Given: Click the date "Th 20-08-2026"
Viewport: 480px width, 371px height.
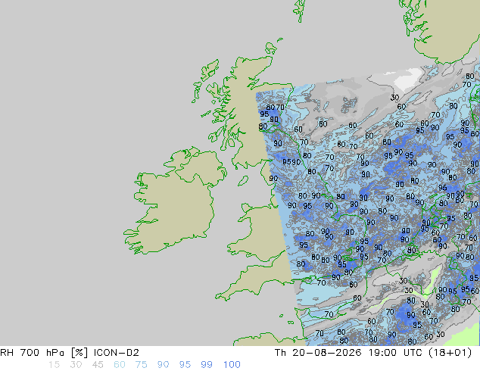Looking at the screenshot, I should (x=318, y=353).
